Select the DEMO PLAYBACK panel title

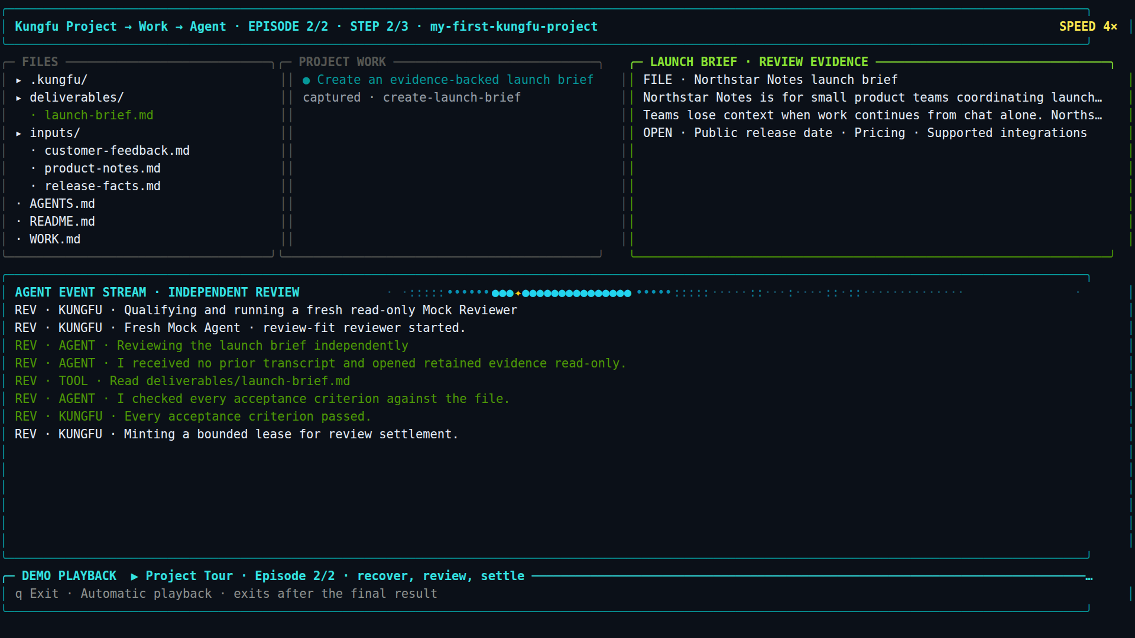pyautogui.click(x=69, y=576)
